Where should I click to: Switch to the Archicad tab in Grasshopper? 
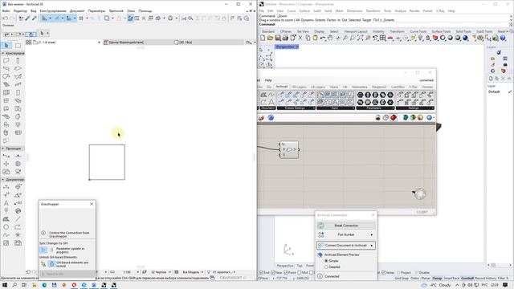click(x=281, y=87)
